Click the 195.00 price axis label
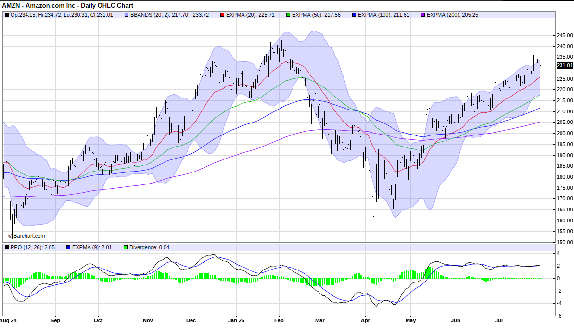This screenshot has height=331, width=574. 564,144
